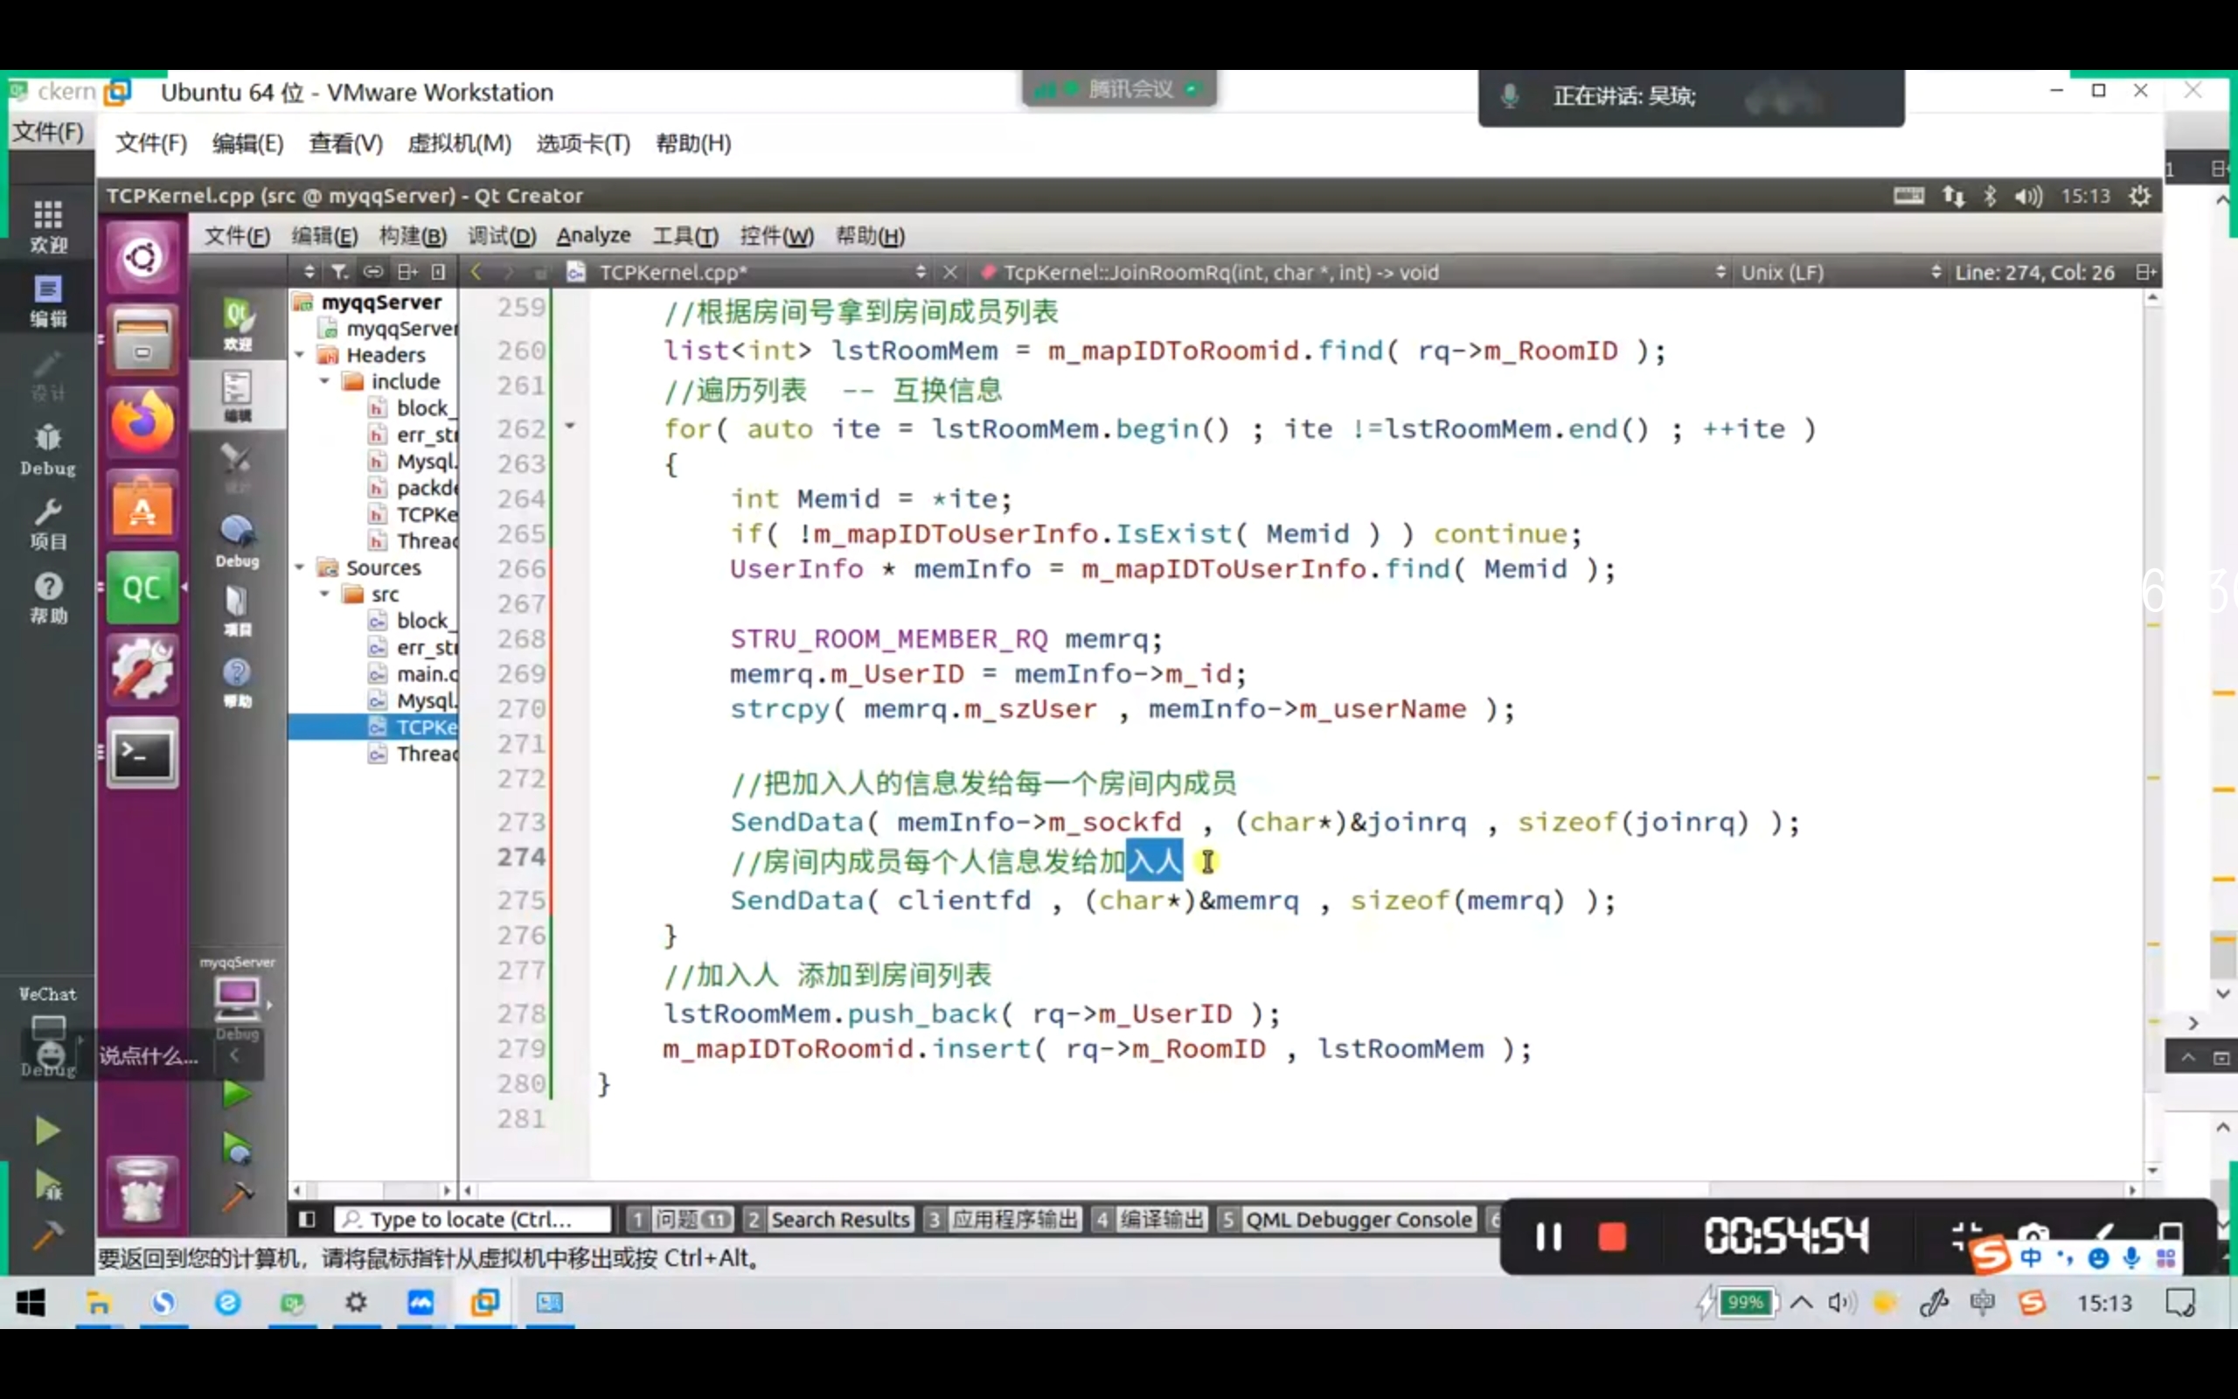Viewport: 2238px width, 1399px height.
Task: Open Ubuntu Software Center dock icon
Action: point(142,506)
